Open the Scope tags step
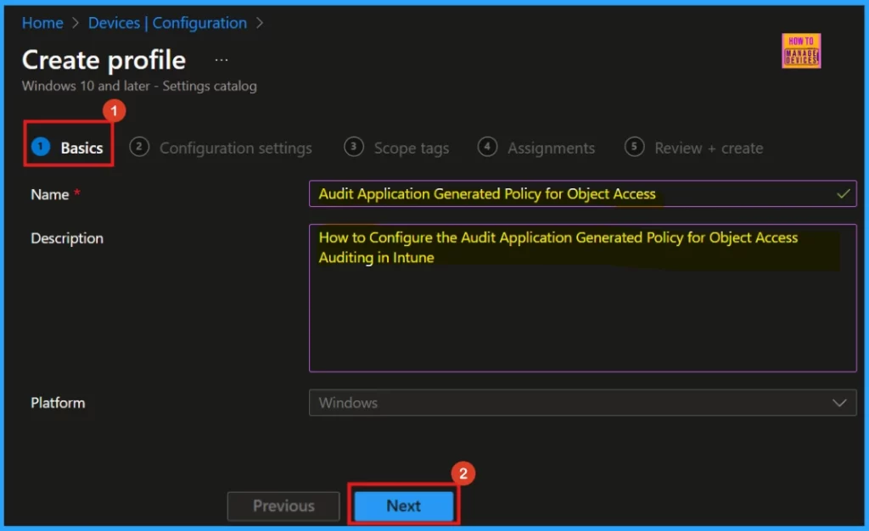The image size is (869, 531). pyautogui.click(x=396, y=148)
